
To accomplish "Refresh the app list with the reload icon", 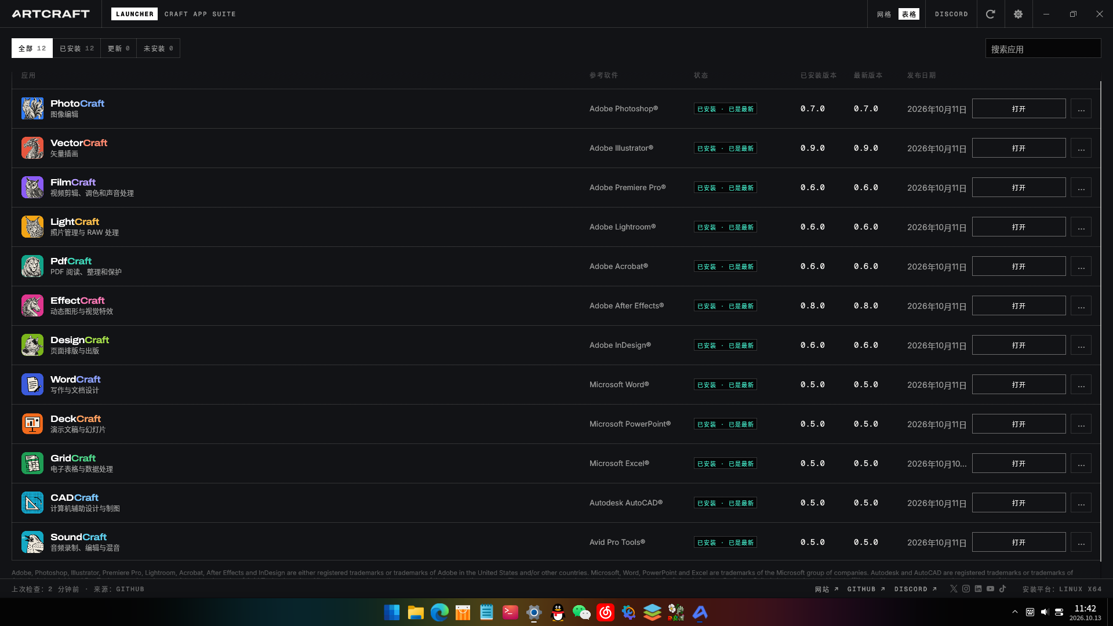I will (x=991, y=14).
